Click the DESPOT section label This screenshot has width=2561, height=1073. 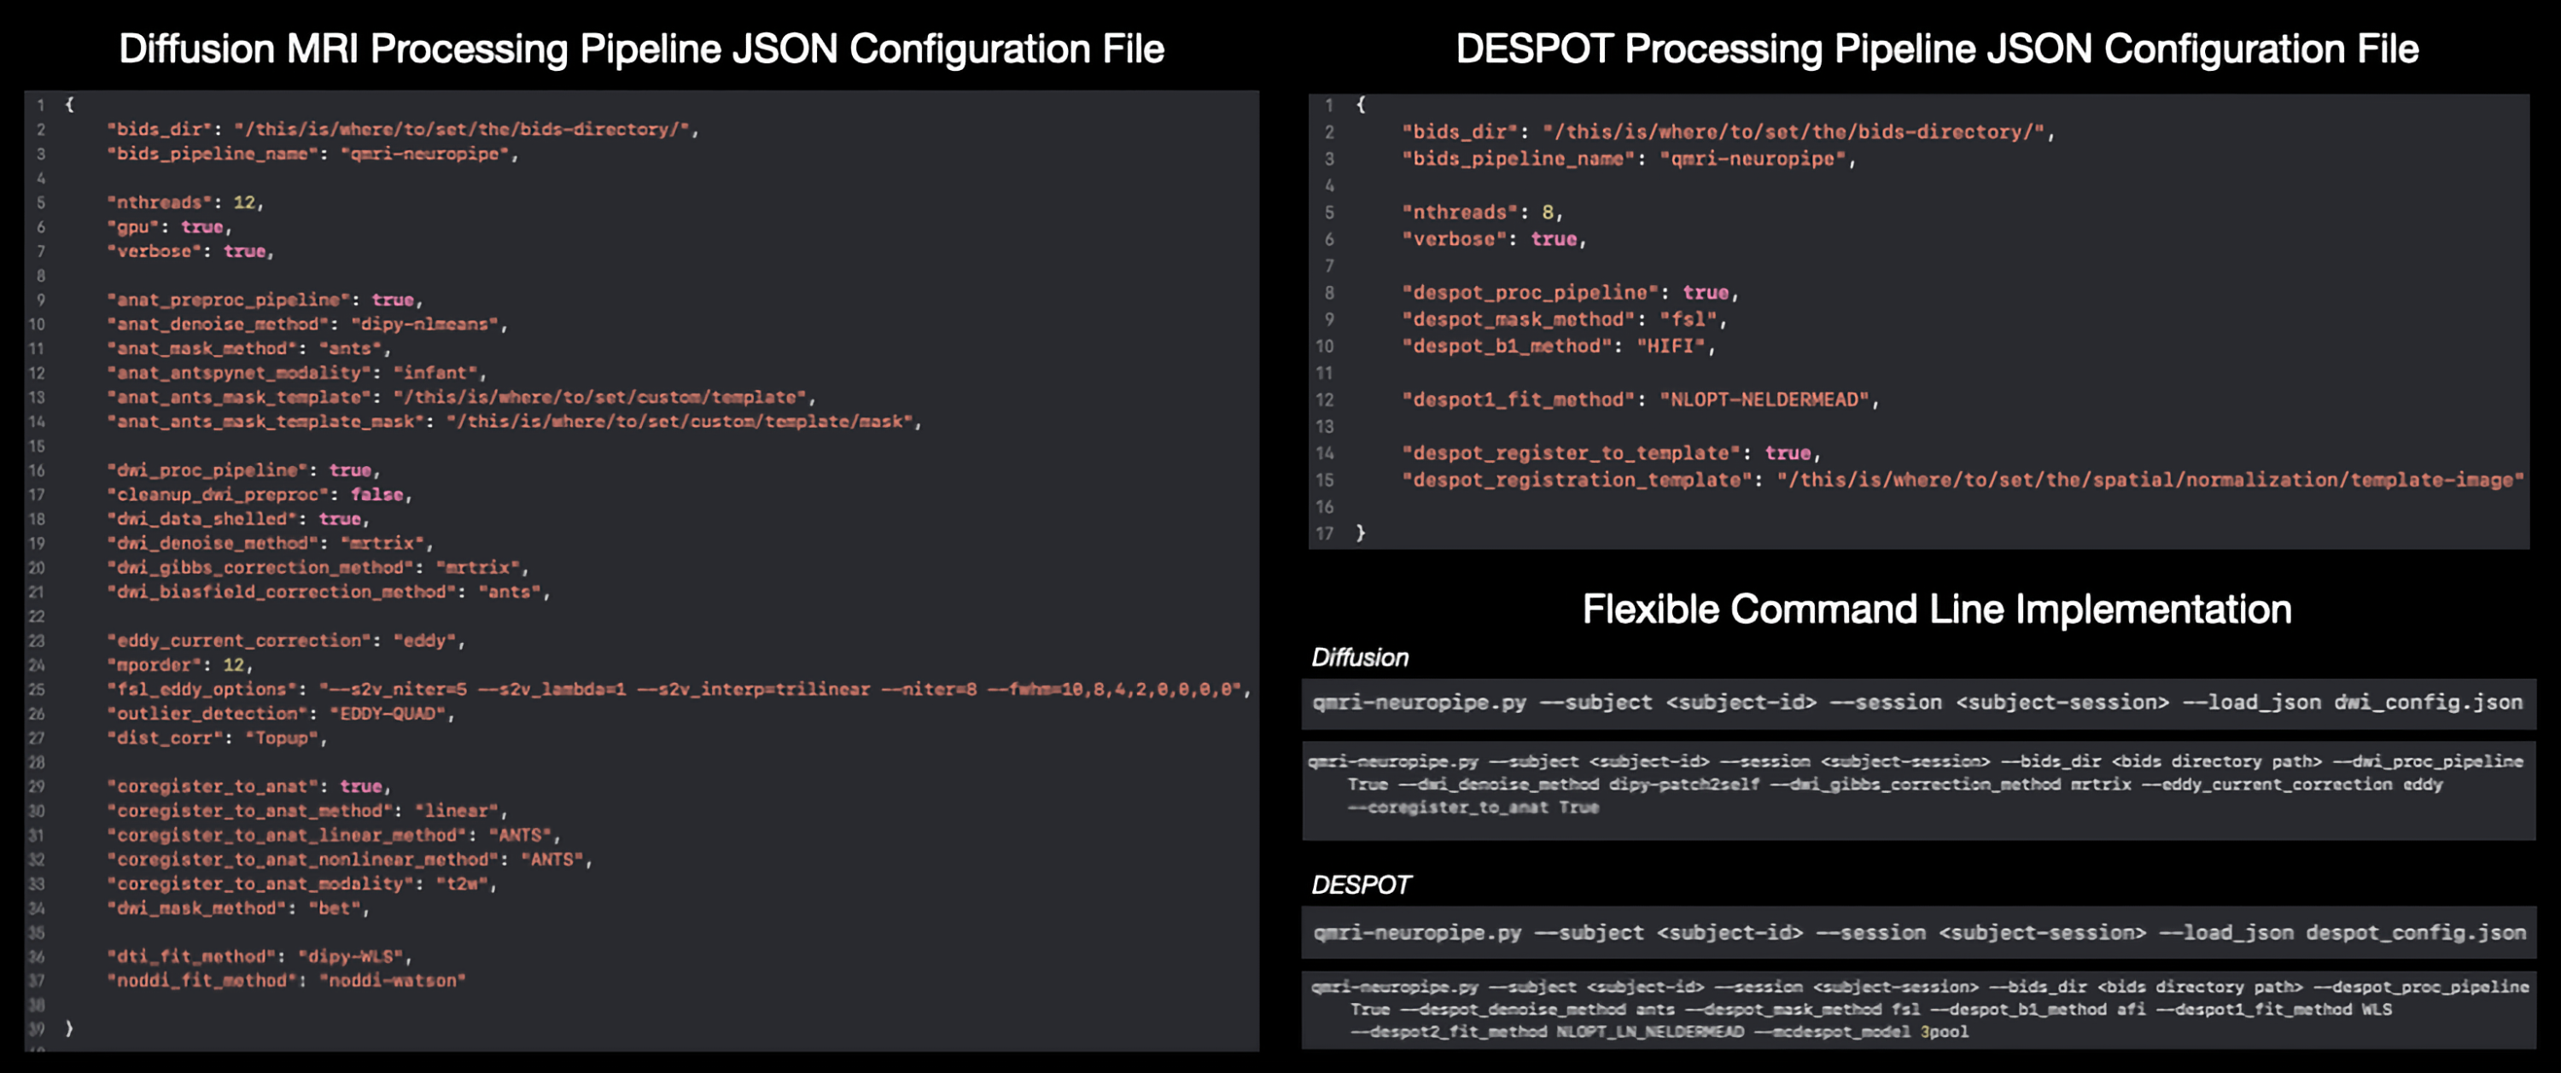click(x=1360, y=885)
